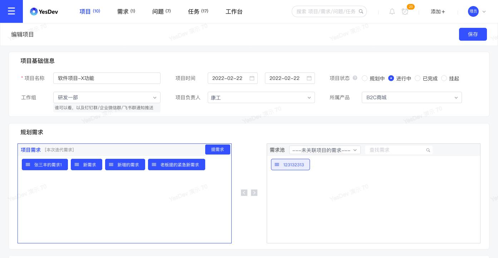Open the notification bell
498x258 pixels.
click(x=392, y=11)
